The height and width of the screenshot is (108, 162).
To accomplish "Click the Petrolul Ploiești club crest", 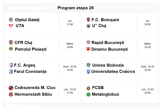I will [11, 49].
